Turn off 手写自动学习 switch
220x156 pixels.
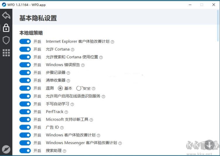point(25,104)
